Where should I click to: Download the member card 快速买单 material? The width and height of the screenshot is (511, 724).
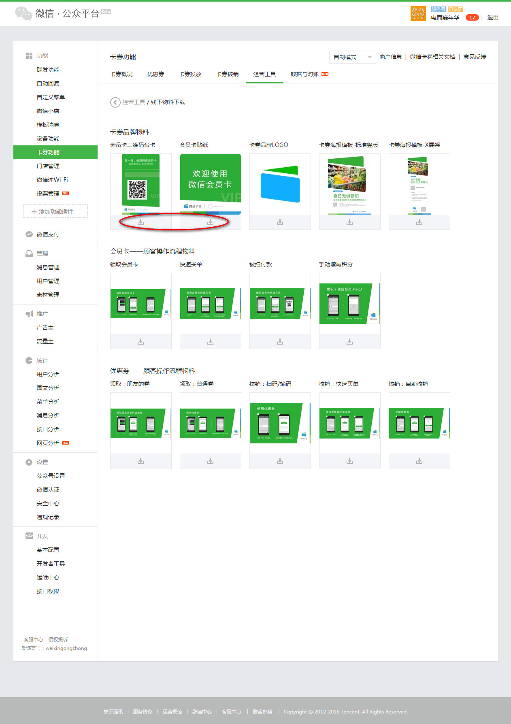point(210,342)
